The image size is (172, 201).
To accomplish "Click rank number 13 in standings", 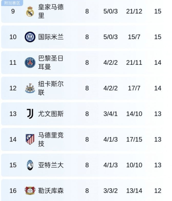I will (x=13, y=114).
